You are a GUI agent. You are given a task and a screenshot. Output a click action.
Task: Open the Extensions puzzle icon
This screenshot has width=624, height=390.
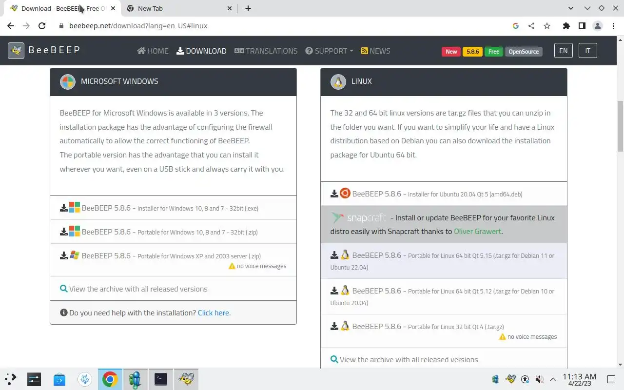[x=566, y=26]
